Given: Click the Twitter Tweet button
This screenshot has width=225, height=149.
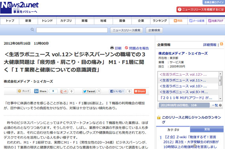Looking at the screenshot, I should (89, 91).
